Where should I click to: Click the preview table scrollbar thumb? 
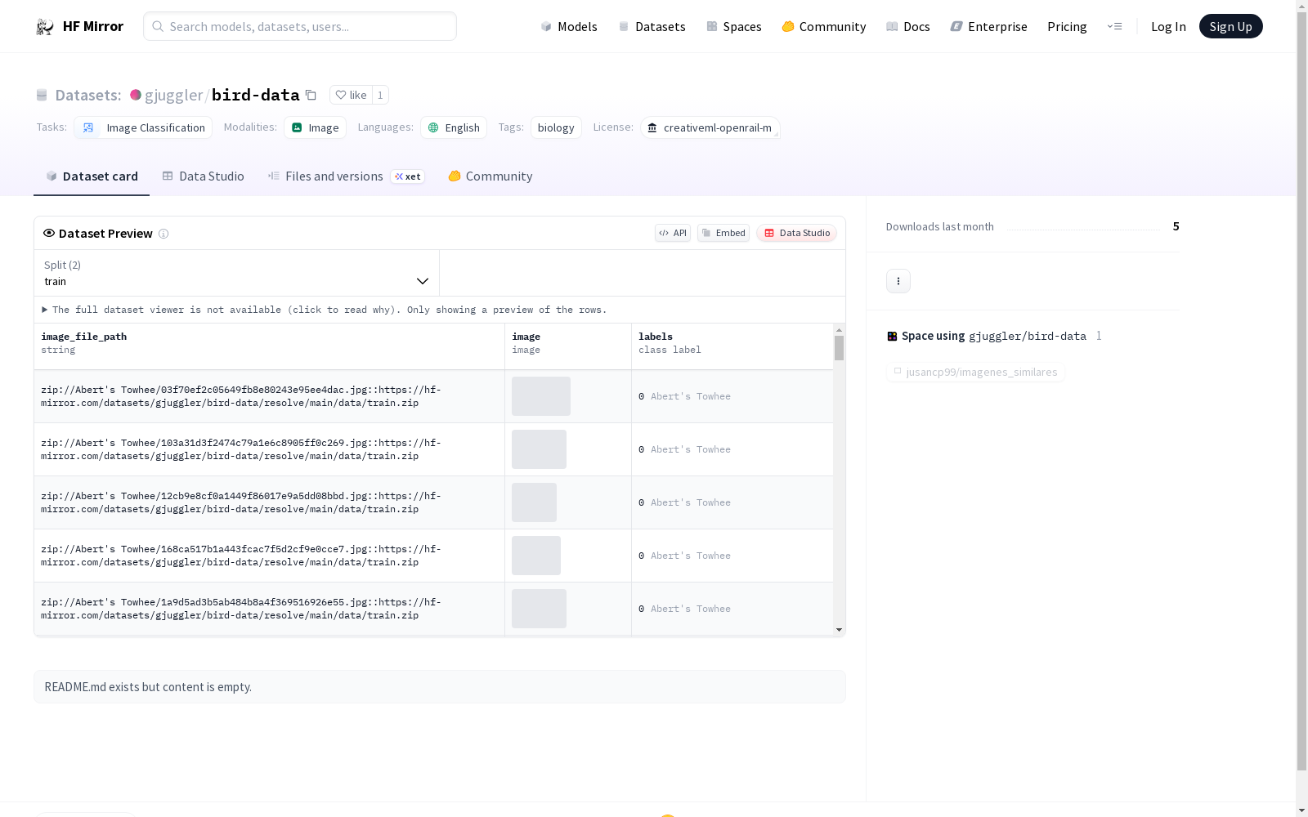coord(839,348)
